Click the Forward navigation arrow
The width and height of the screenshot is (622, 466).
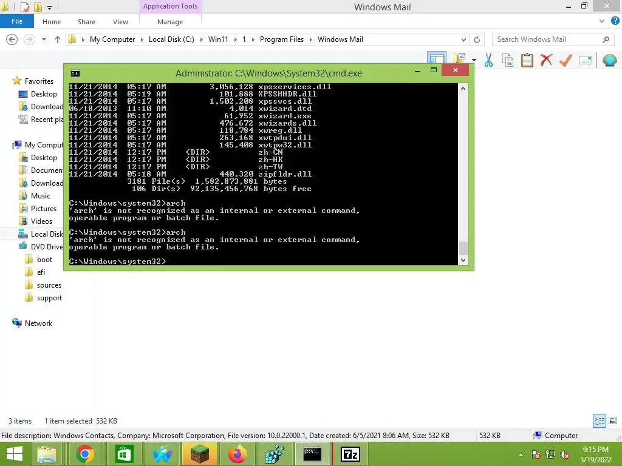tap(29, 39)
